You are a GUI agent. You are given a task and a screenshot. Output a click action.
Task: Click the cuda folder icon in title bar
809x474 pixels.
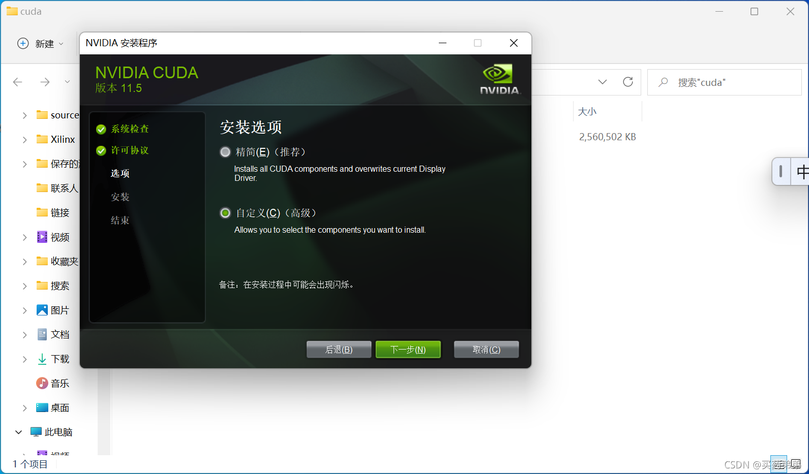coord(12,11)
